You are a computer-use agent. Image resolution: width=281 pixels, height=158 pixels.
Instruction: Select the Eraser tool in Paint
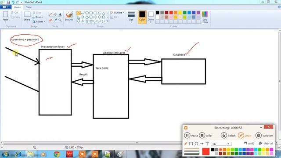pyautogui.click(x=50, y=20)
